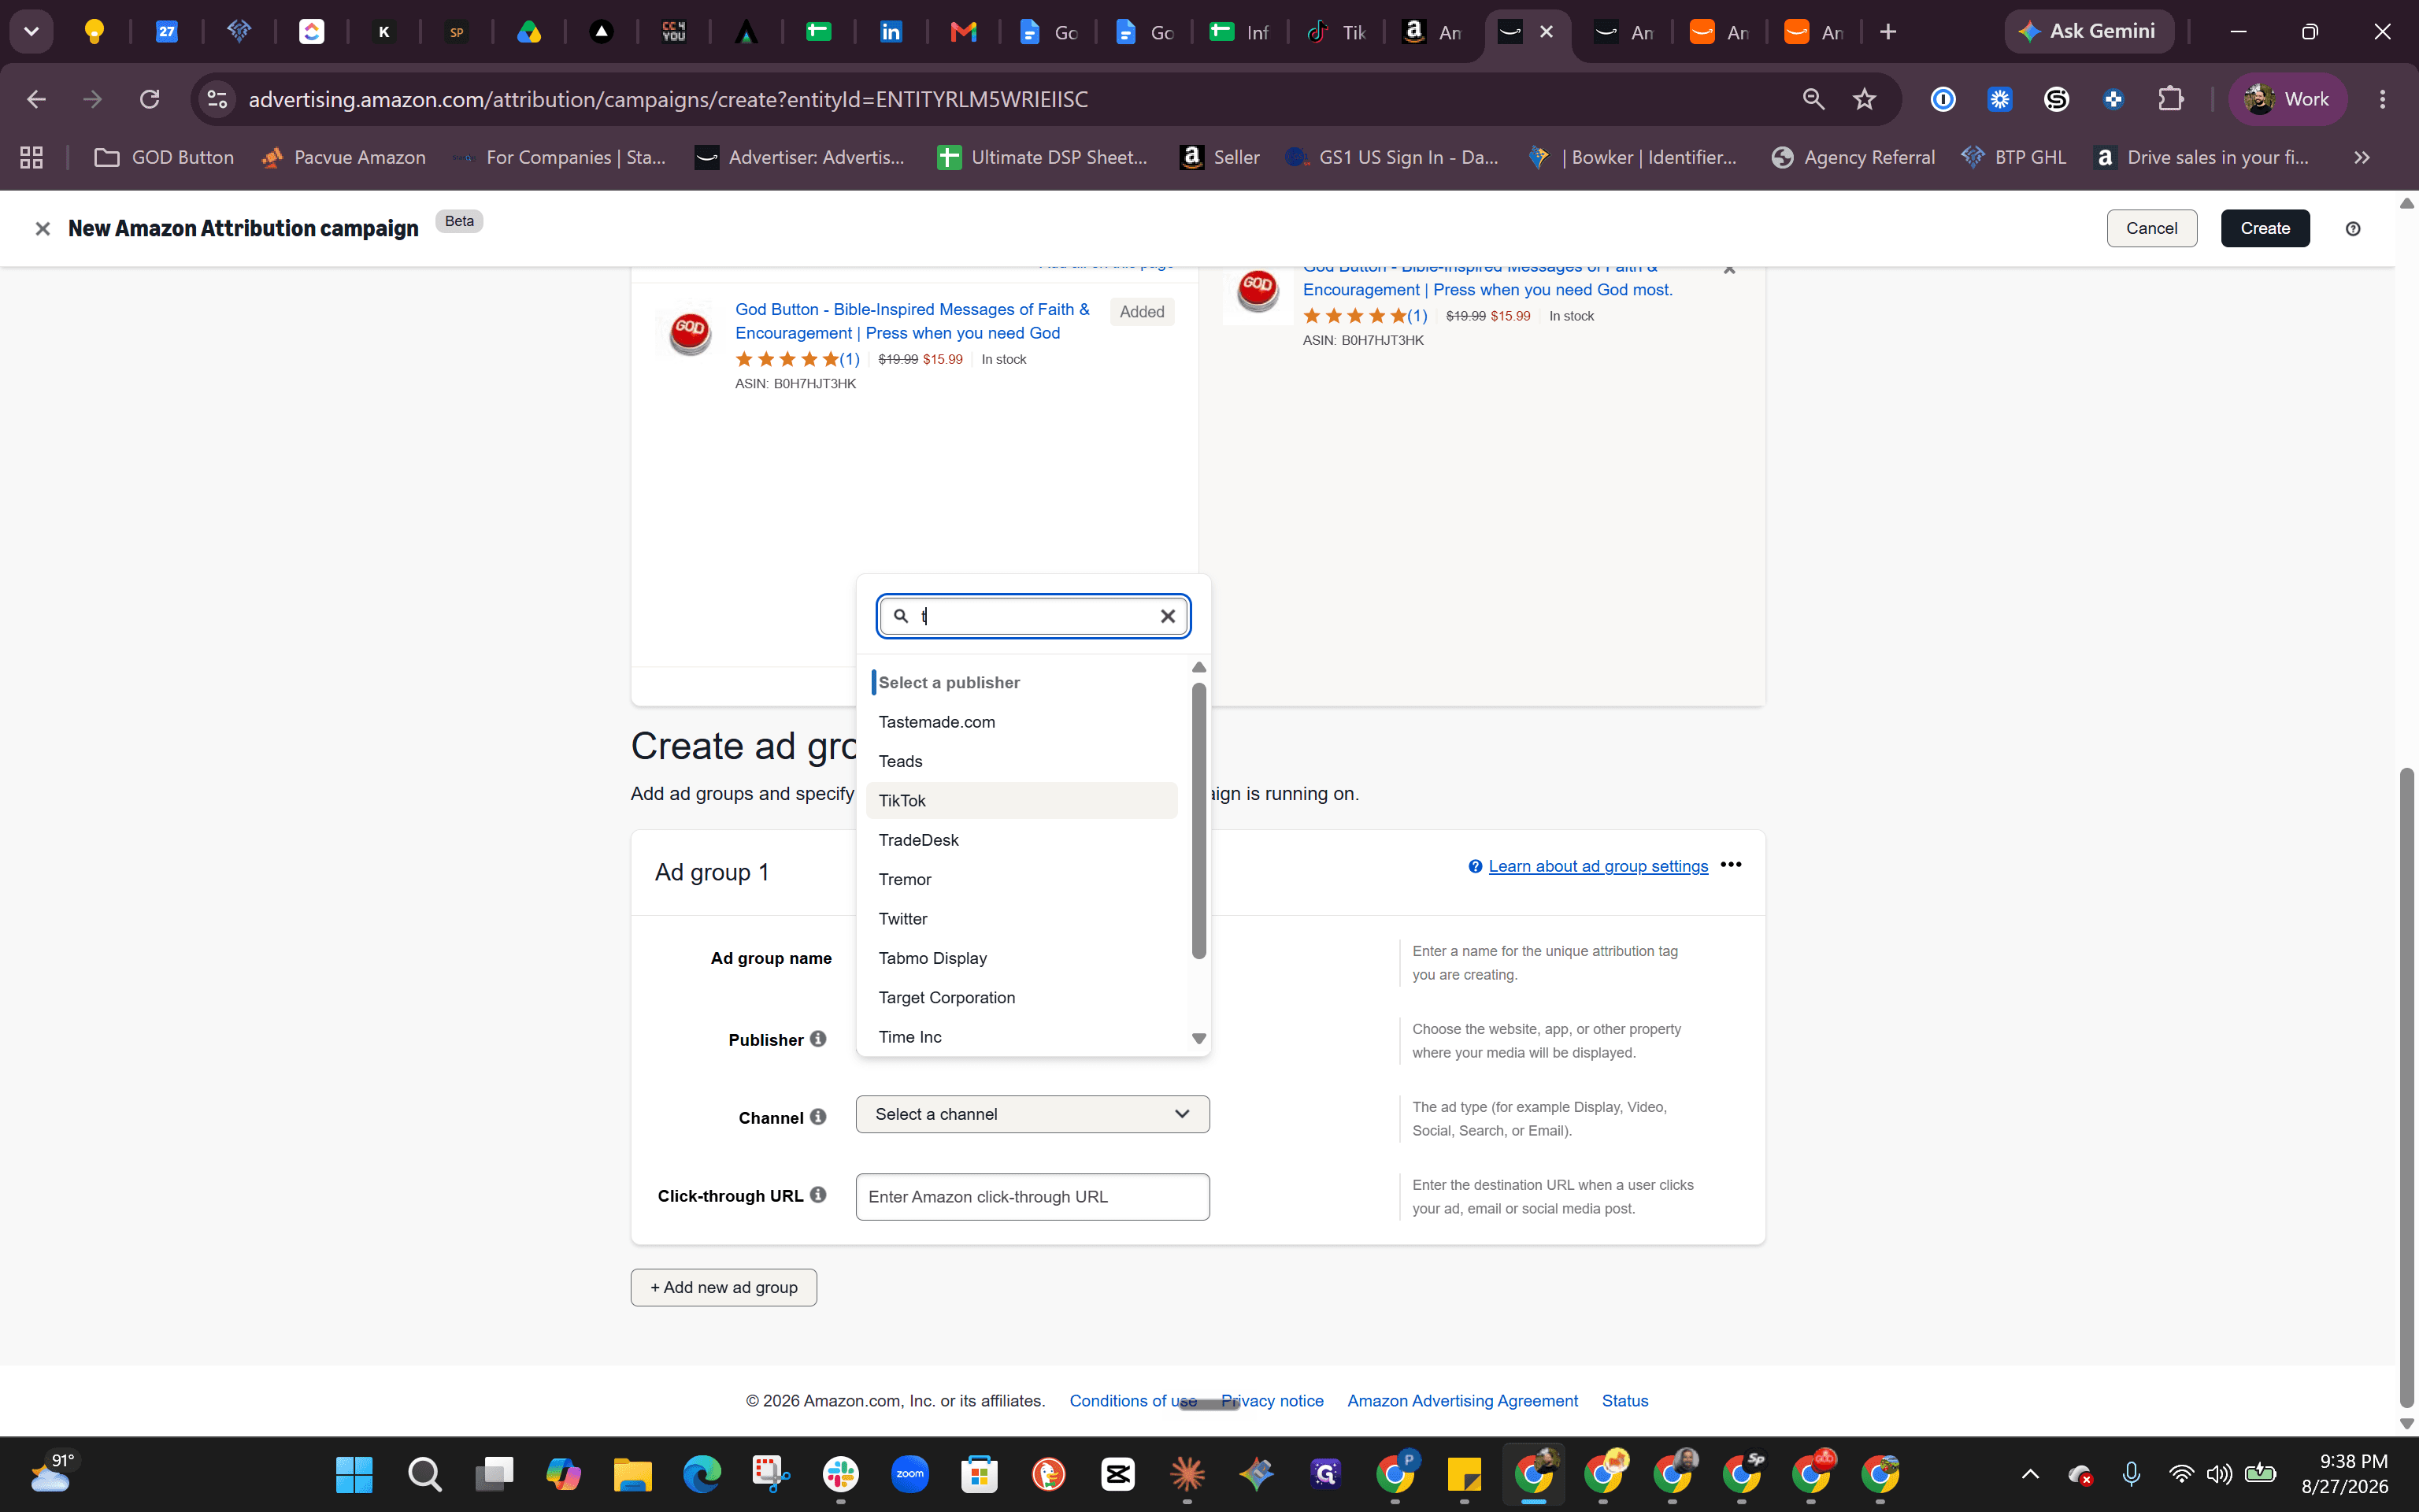
Task: Open the Seller bookmark
Action: tap(1220, 157)
